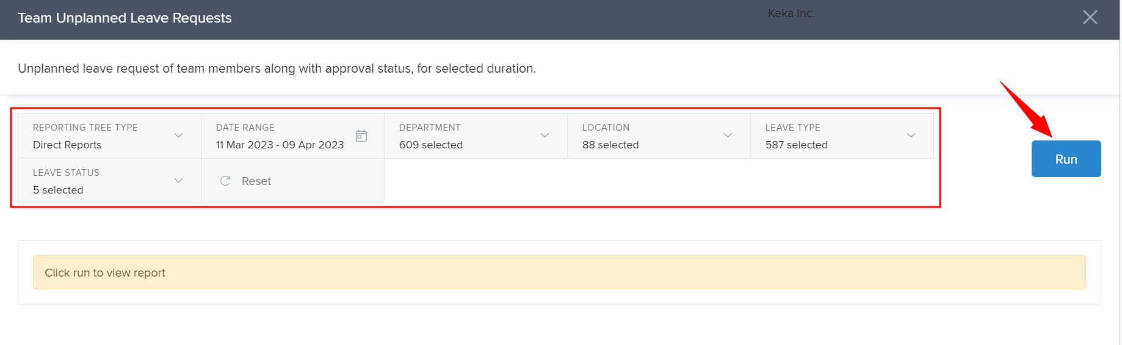
Task: Expand the Department dropdown chevron
Action: tap(545, 136)
